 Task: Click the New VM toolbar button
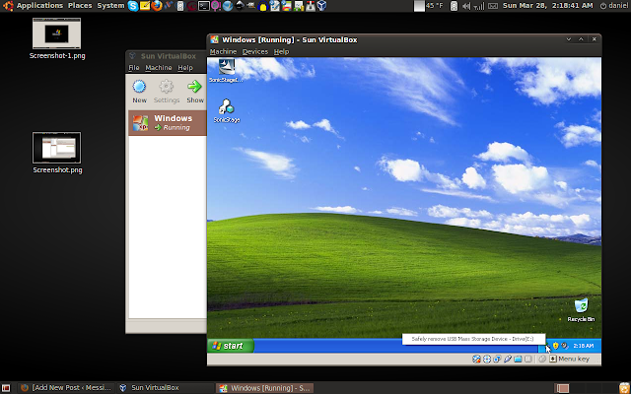point(139,92)
